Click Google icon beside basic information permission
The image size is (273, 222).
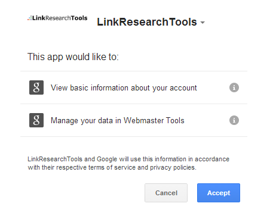tap(36, 87)
